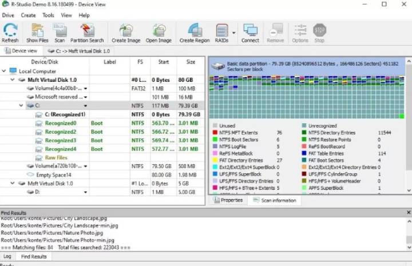Screen dimensions: 412x266
Task: Click the Device/Disk column header
Action: 45,62
